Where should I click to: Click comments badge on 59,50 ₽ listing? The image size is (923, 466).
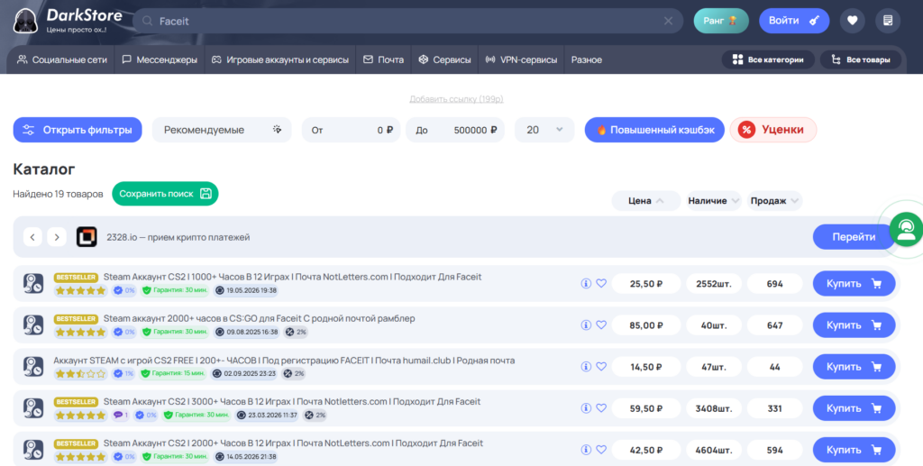pos(121,415)
